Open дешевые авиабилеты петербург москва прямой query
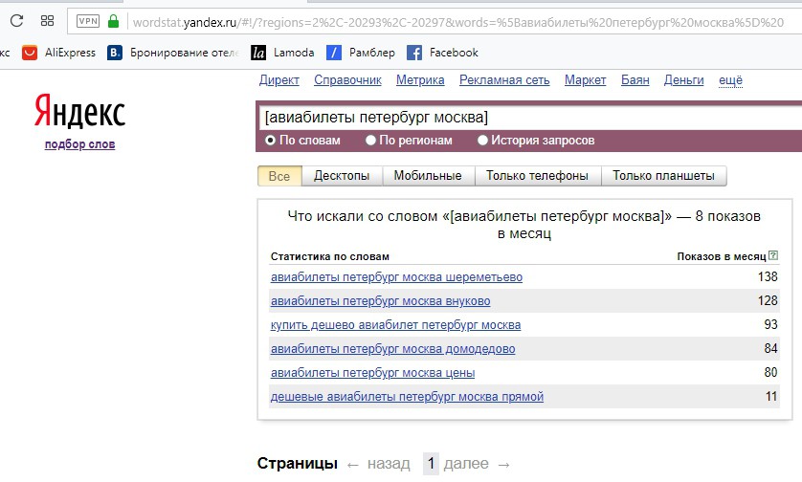The height and width of the screenshot is (482, 802). click(407, 397)
